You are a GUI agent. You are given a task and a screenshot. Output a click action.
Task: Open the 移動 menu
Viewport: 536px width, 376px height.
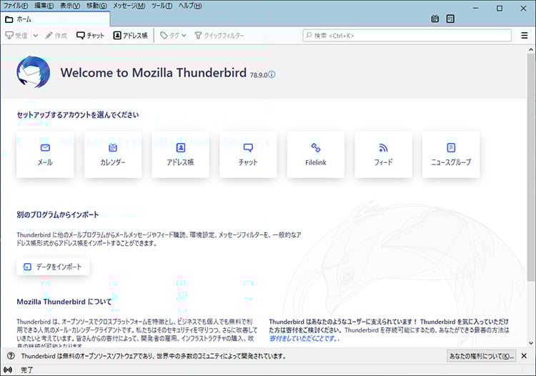tap(96, 6)
